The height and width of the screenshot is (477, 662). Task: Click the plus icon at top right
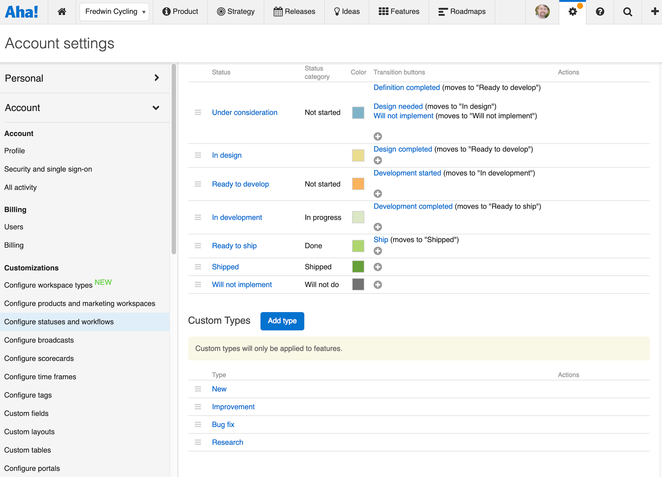(654, 11)
